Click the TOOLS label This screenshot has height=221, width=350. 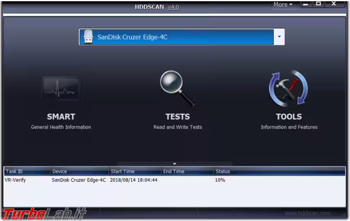coord(289,117)
